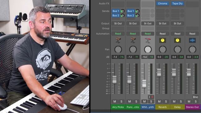Click the Punc...ctro keyboard instrument icon

[x=133, y=40]
